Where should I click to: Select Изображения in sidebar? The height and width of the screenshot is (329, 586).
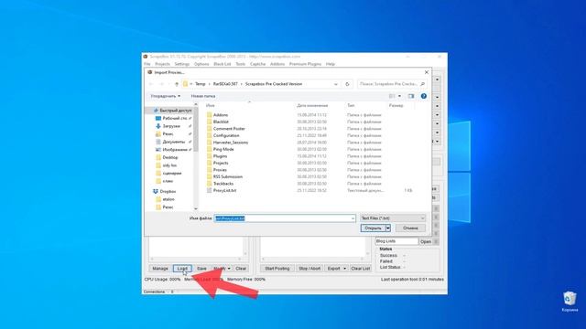175,150
